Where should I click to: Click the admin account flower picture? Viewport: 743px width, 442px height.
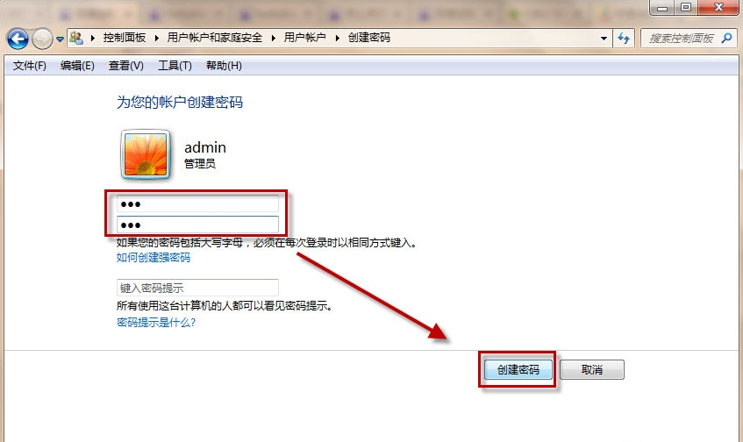(146, 154)
